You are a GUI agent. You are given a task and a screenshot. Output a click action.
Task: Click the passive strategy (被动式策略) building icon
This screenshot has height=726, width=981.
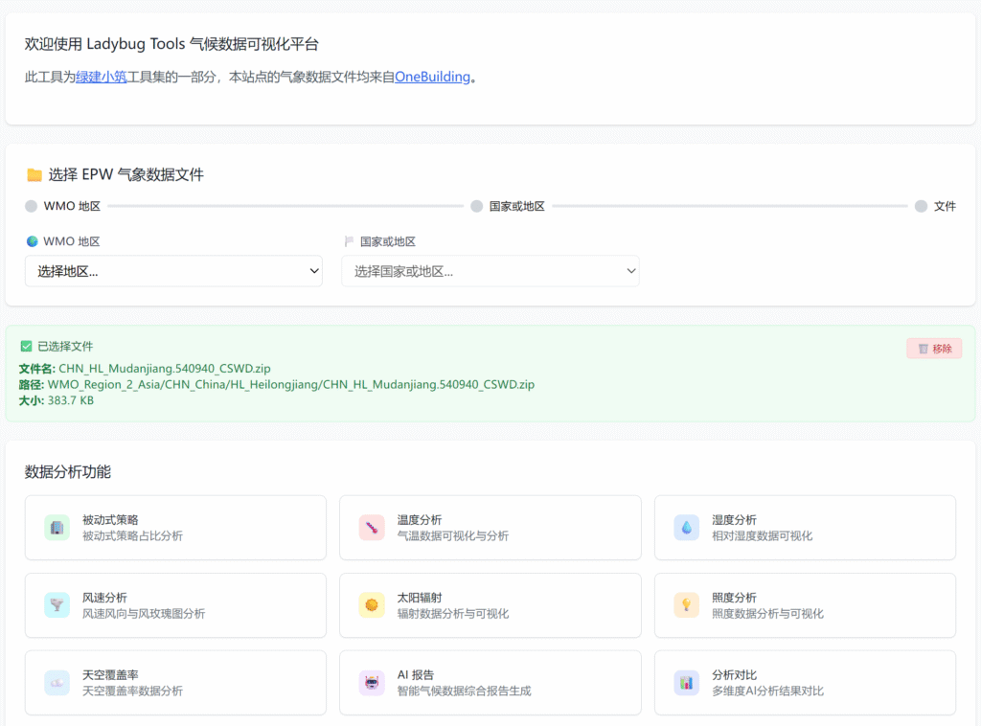[57, 528]
